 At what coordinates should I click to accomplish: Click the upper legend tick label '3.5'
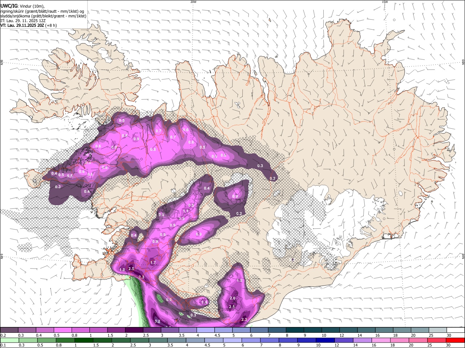click(x=182, y=335)
